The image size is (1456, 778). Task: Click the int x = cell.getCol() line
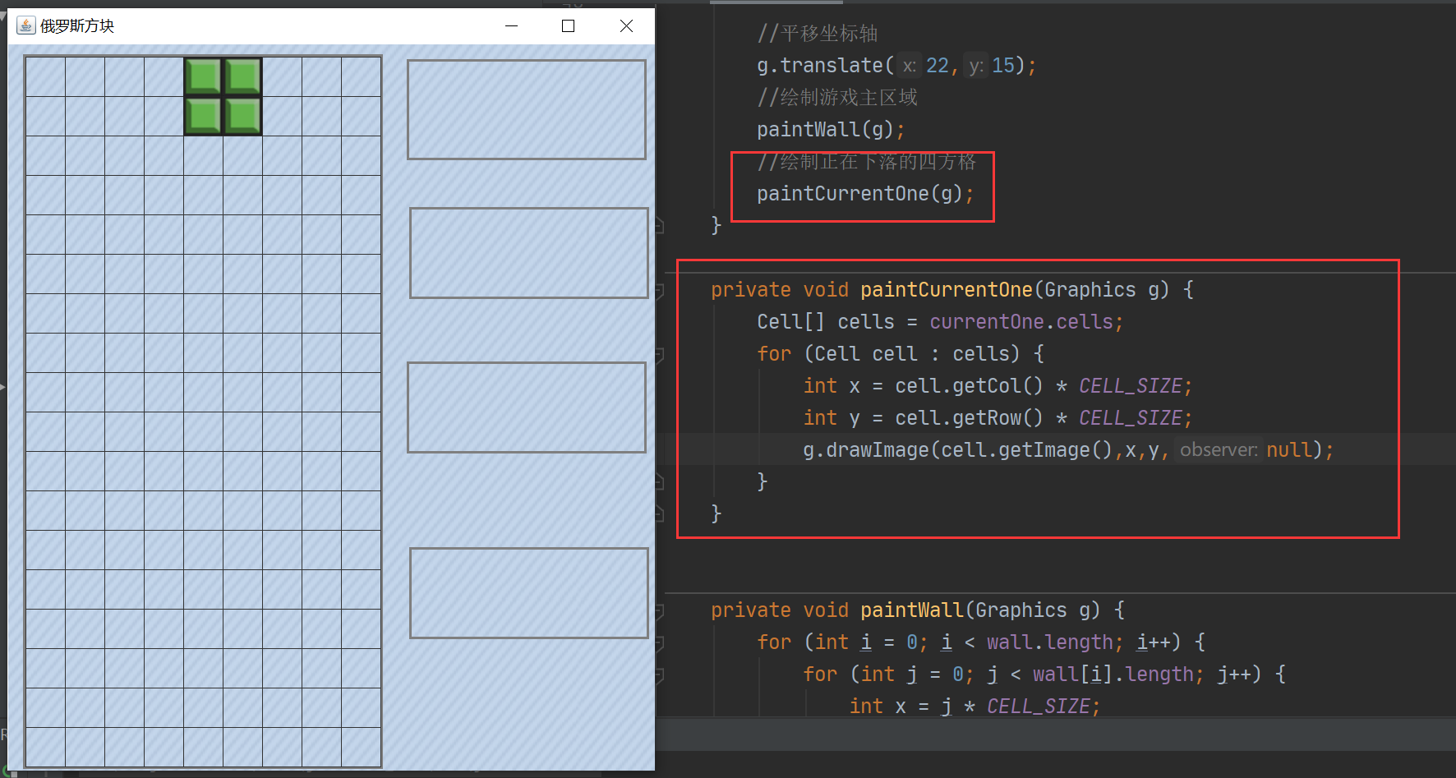(998, 386)
